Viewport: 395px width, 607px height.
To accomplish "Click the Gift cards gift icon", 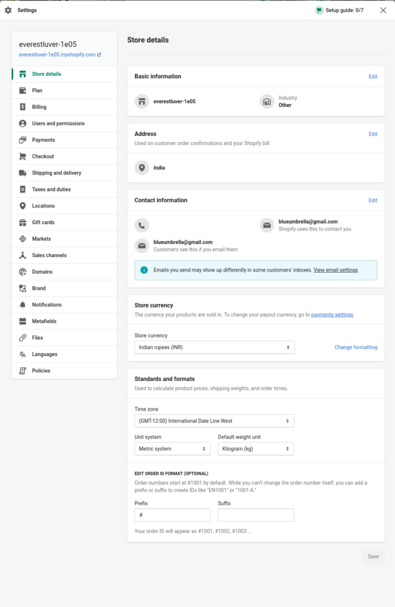I will (x=23, y=222).
